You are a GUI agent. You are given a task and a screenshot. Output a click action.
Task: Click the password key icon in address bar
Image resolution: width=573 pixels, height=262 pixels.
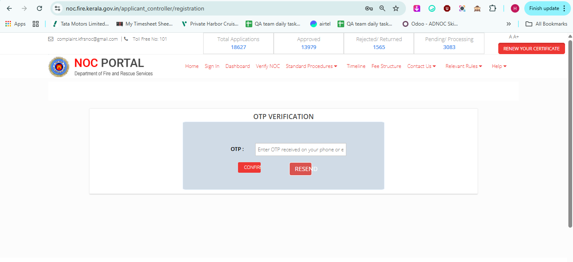[369, 8]
